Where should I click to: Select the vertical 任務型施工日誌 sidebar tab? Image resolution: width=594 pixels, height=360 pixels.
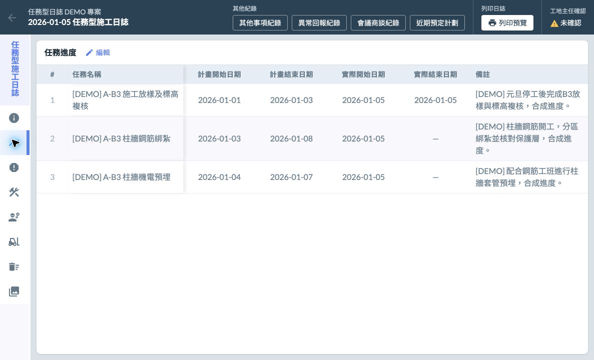click(x=15, y=69)
